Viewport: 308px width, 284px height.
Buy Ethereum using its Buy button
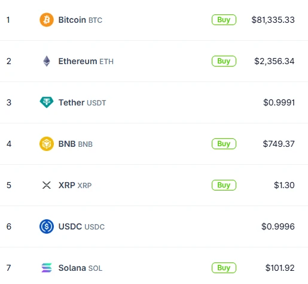point(224,61)
